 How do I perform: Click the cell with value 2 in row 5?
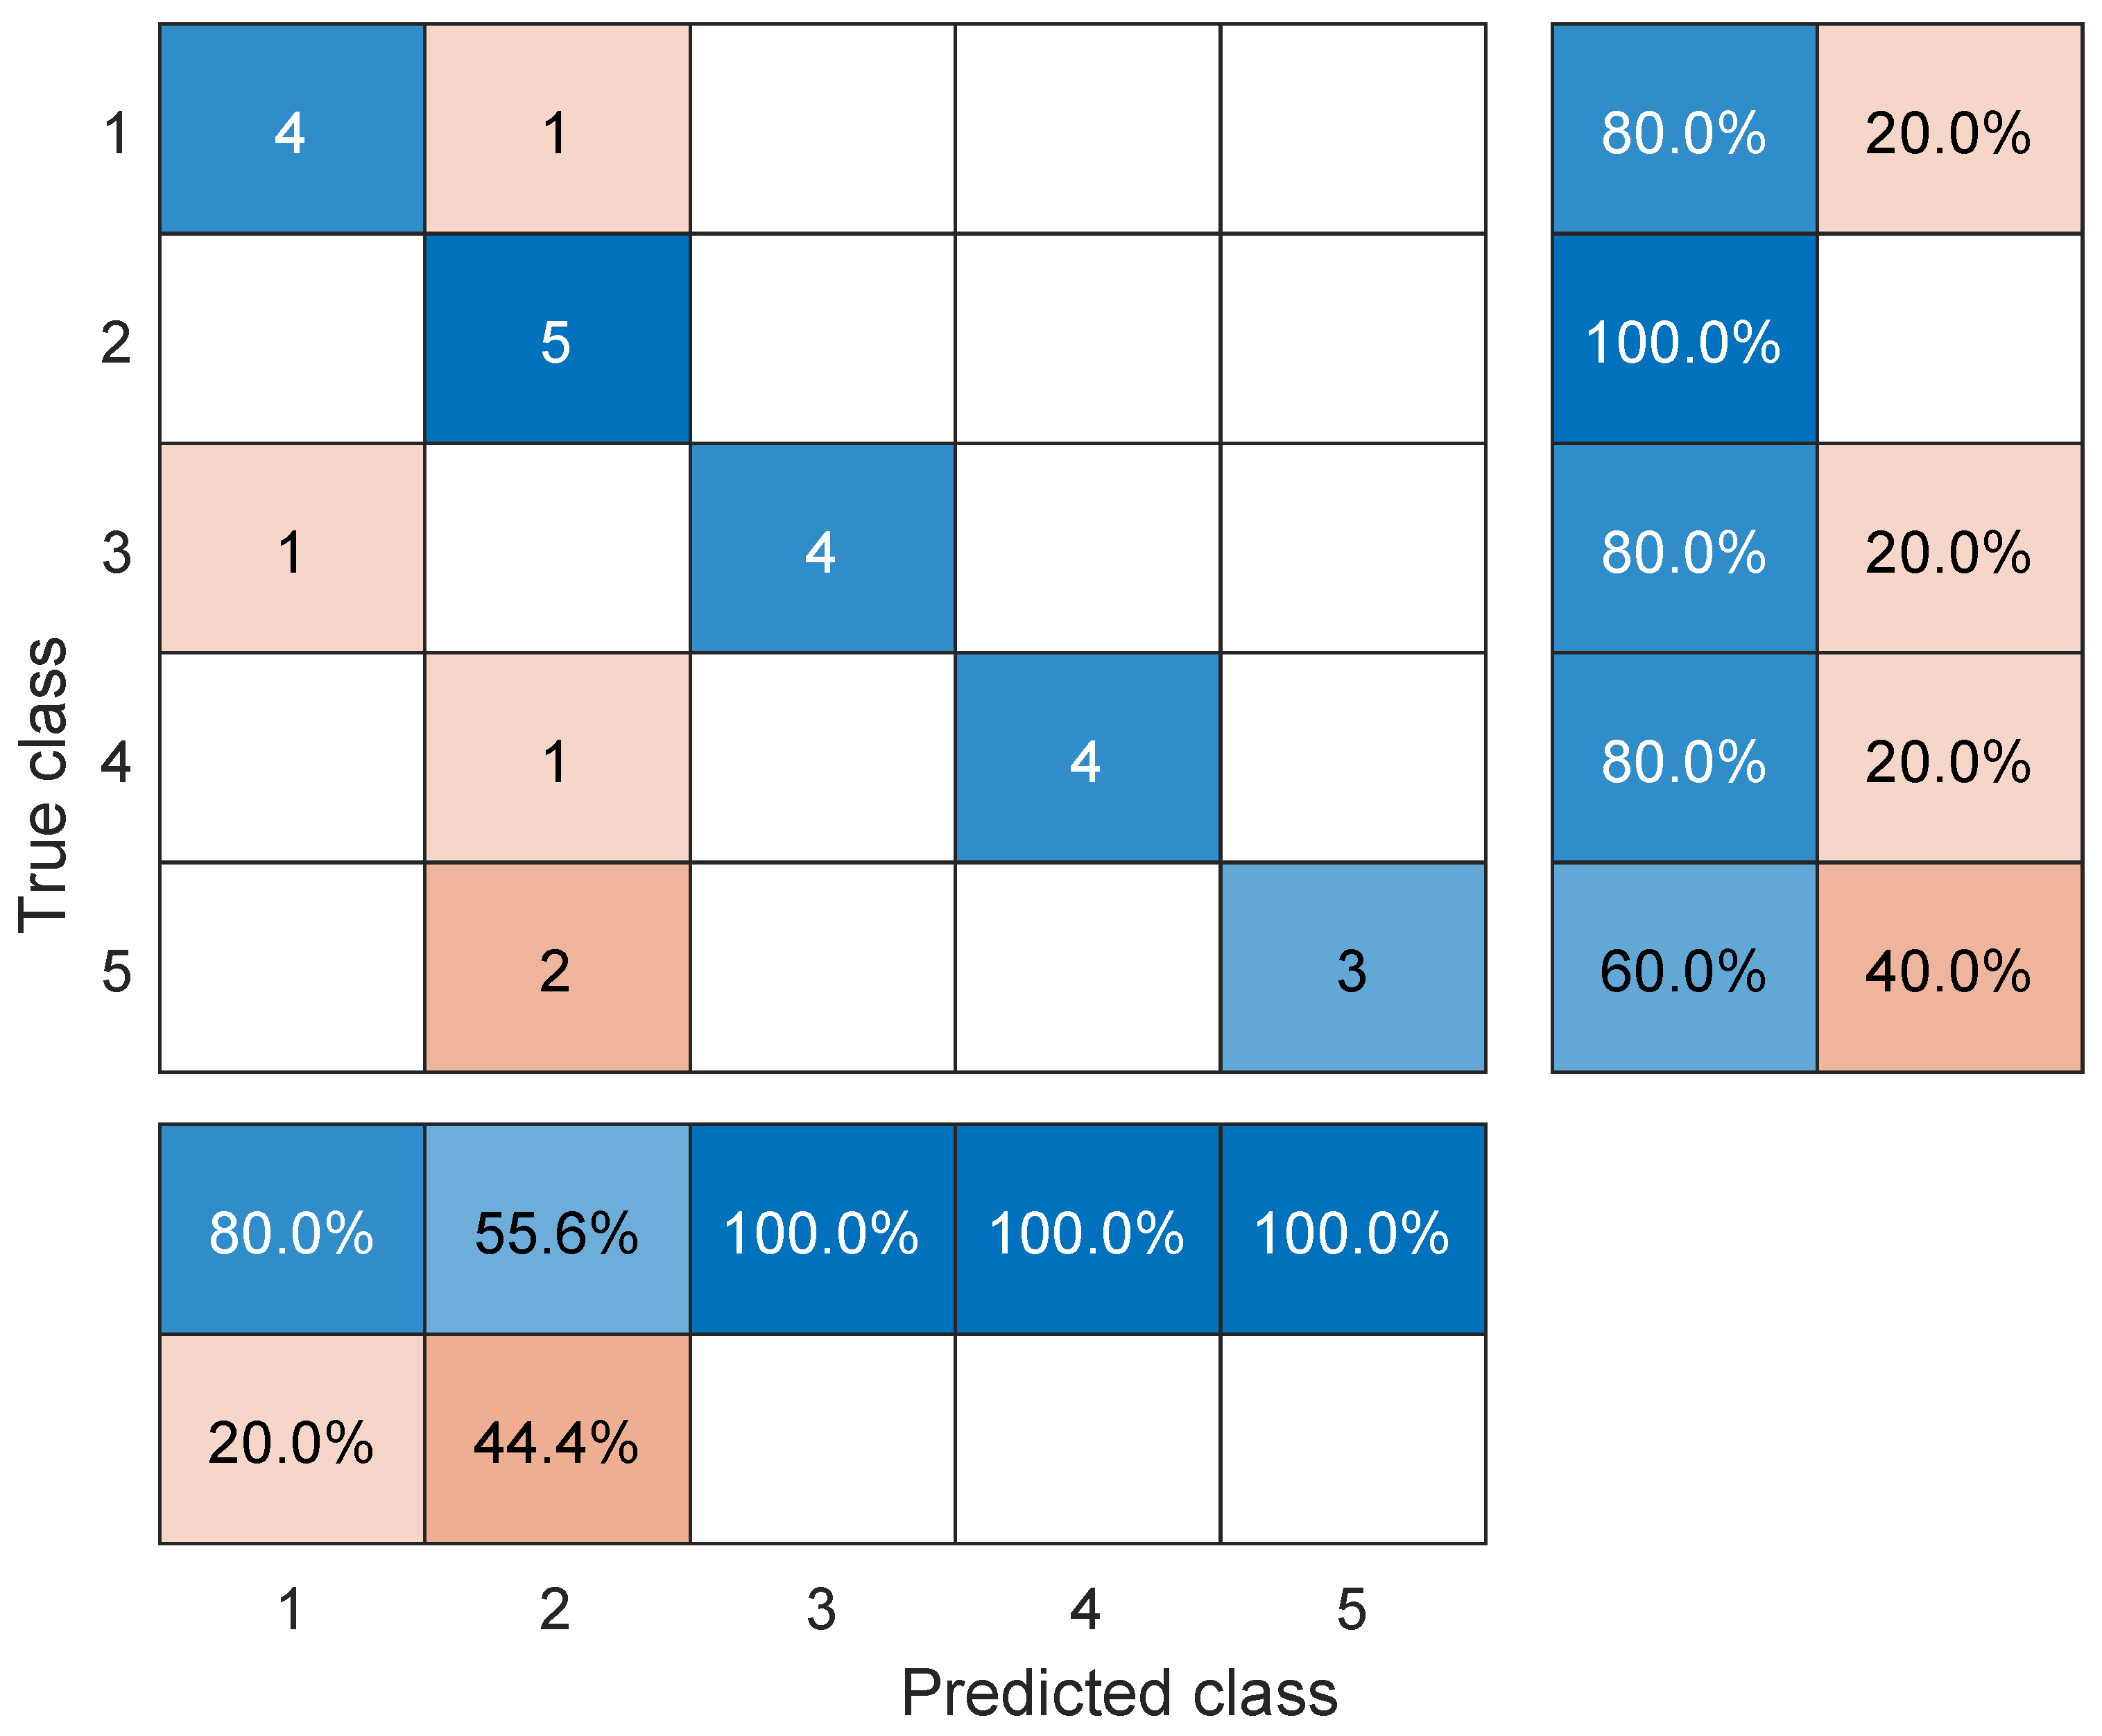tap(556, 966)
